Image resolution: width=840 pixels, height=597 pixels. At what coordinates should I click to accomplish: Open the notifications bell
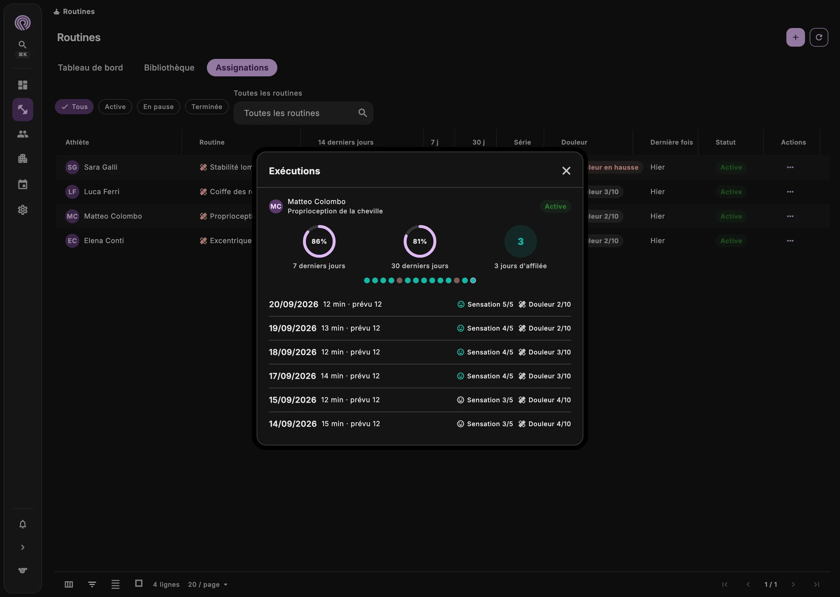[23, 524]
